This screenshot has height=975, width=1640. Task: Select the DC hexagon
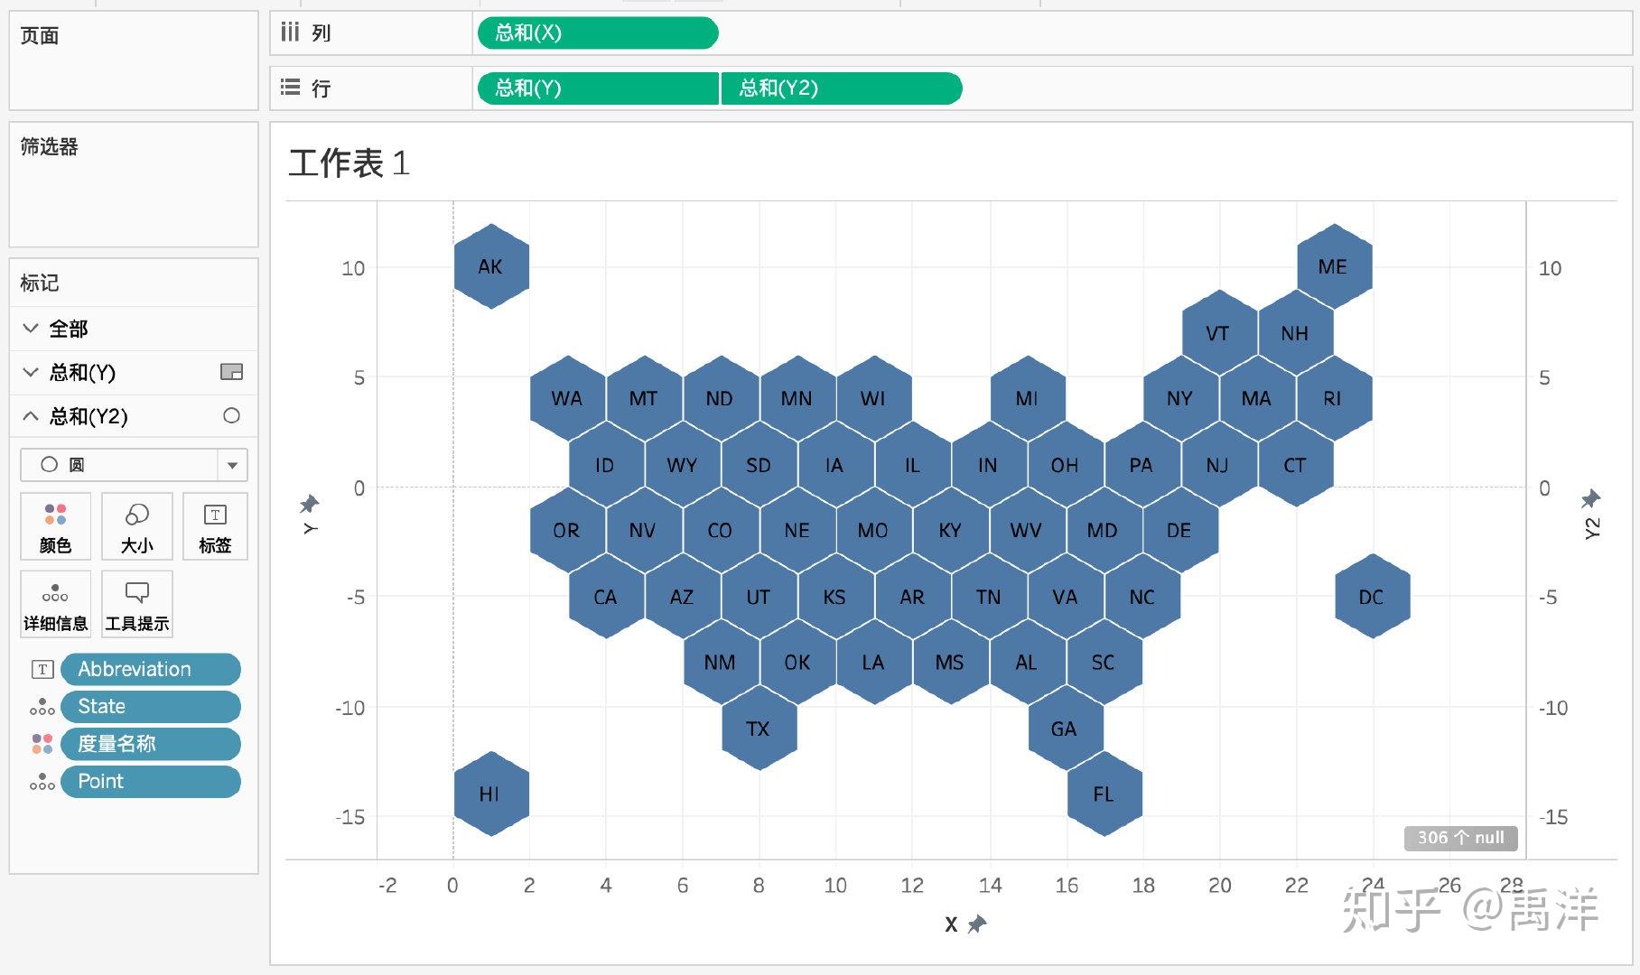click(x=1372, y=597)
